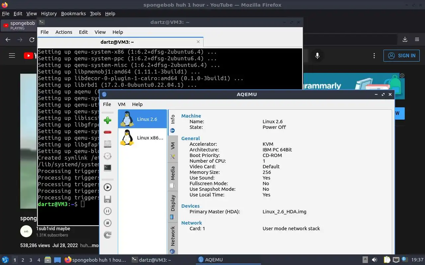Open the terminal File menu
The width and height of the screenshot is (425, 265).
coord(44,32)
